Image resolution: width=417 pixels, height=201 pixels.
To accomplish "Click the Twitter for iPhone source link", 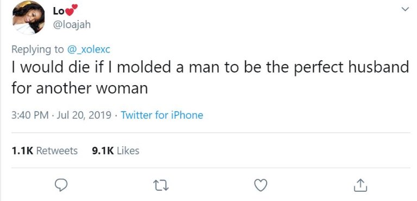I will click(162, 115).
